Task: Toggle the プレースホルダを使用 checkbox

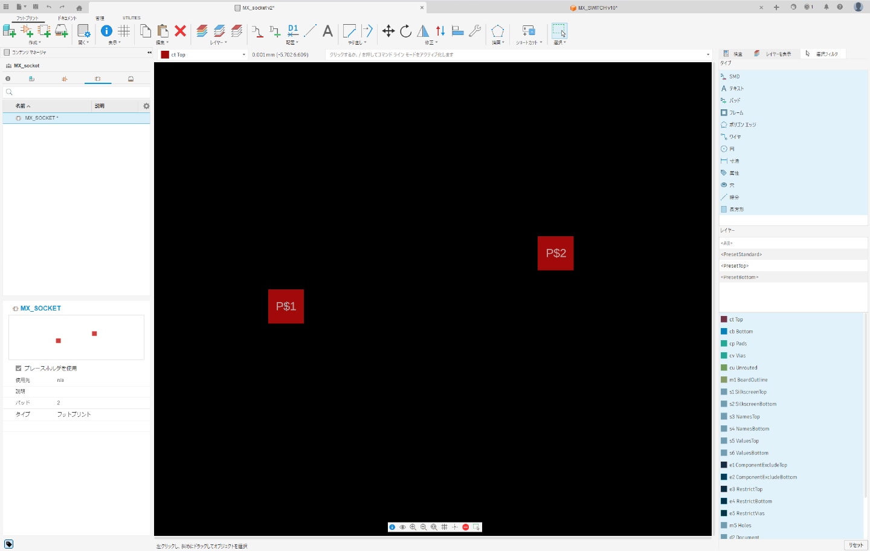Action: [x=19, y=368]
